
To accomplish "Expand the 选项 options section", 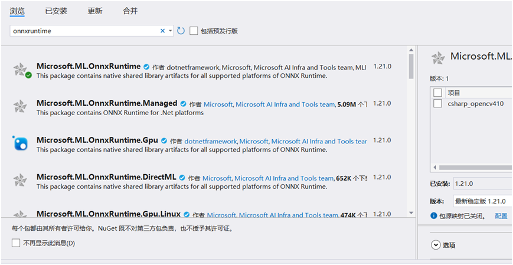I will pyautogui.click(x=436, y=245).
